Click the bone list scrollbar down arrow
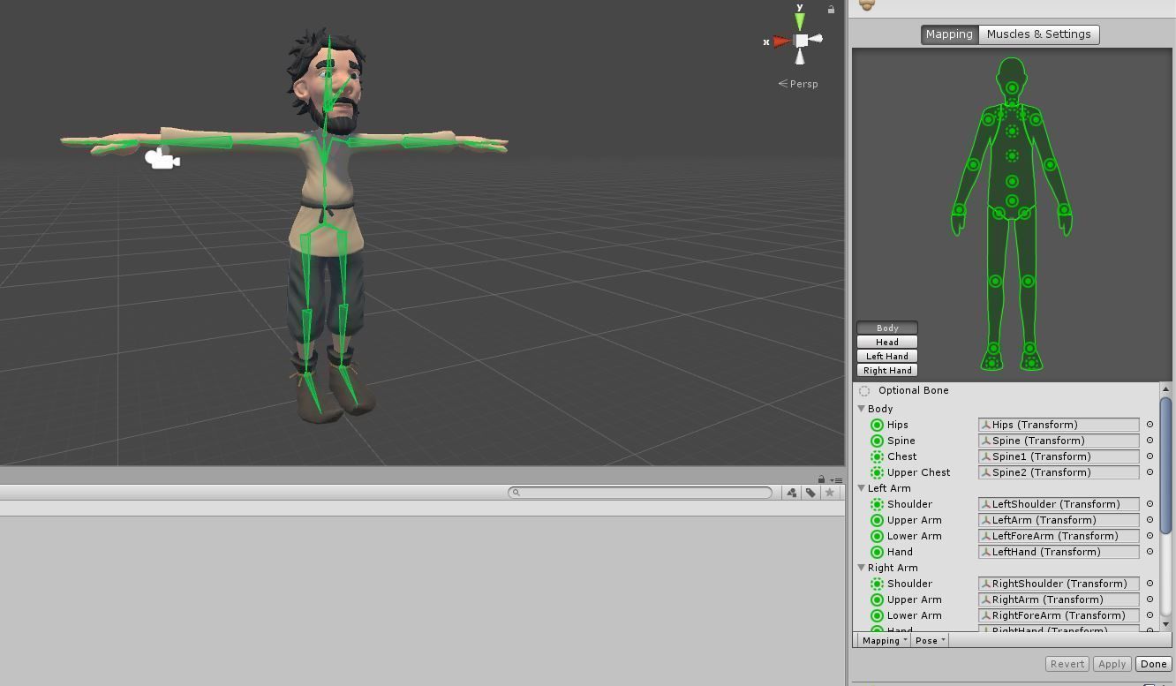The image size is (1176, 686). pos(1165,624)
